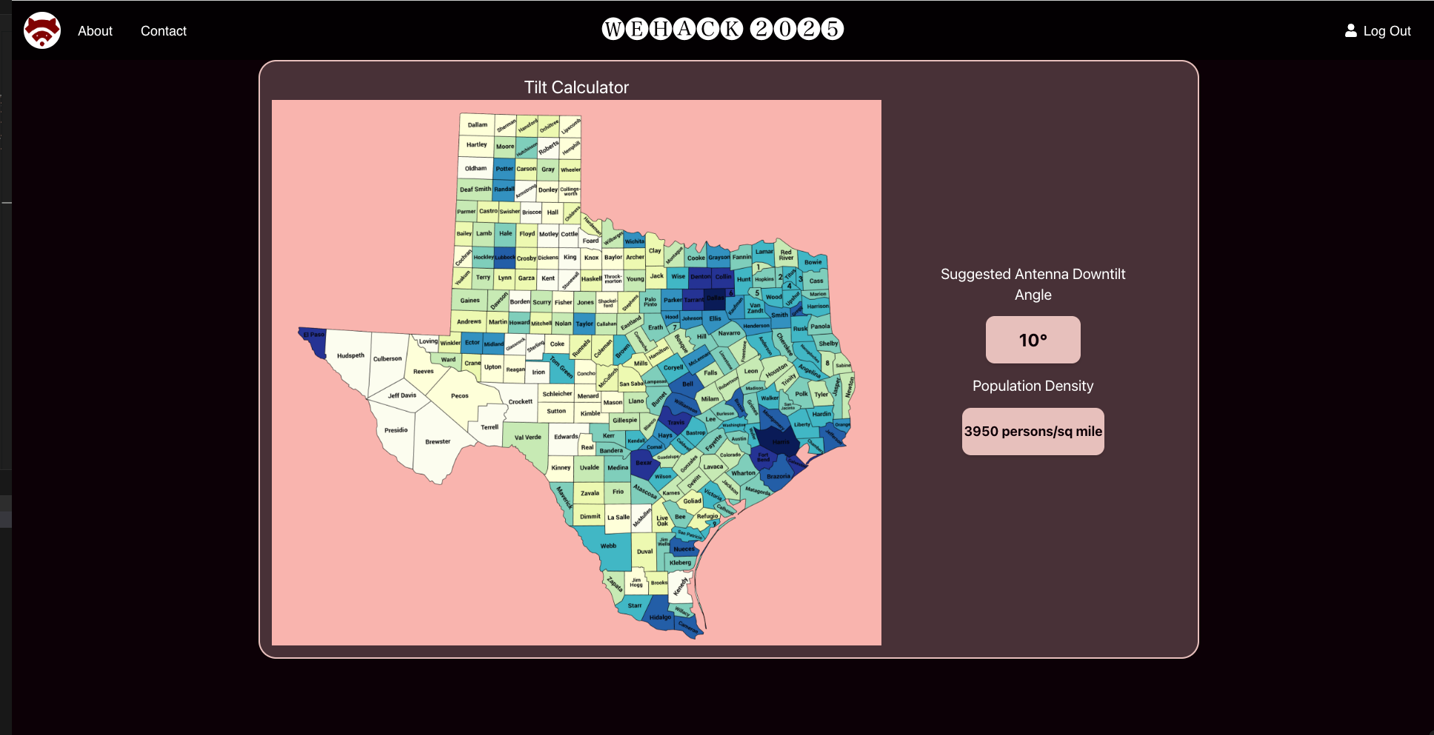Select Medina county on the map
Screen dimensions: 1434x735
point(617,468)
